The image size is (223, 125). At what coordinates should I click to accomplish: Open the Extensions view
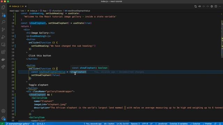point(3,52)
